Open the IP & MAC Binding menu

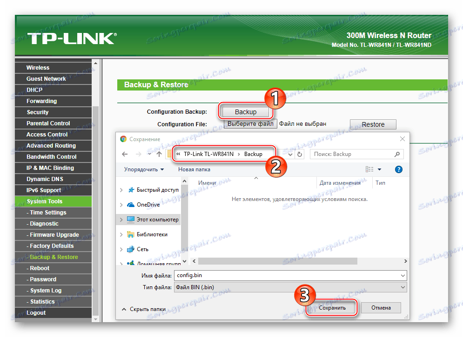click(54, 168)
